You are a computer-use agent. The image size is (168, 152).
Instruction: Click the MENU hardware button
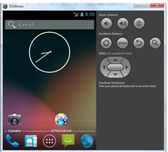coord(122,43)
